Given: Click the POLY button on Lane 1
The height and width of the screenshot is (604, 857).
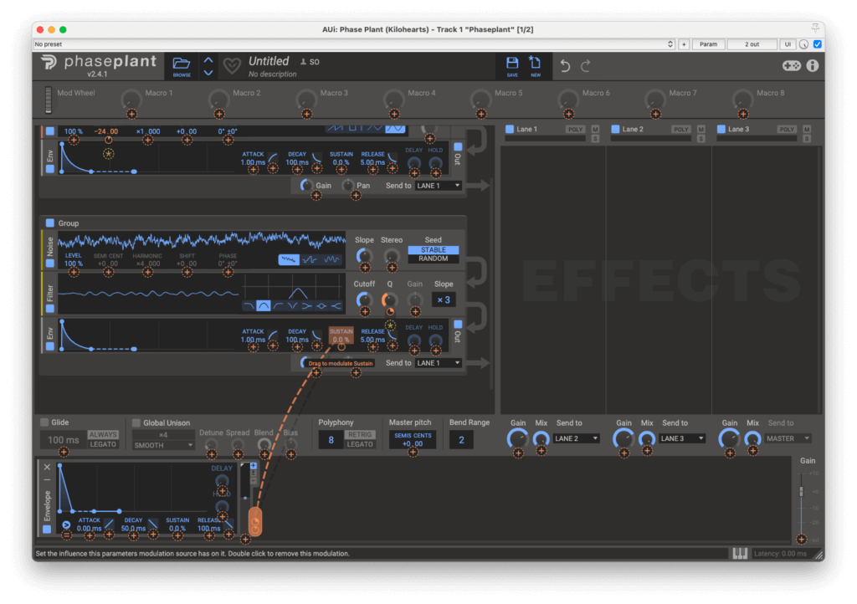Looking at the screenshot, I should [x=575, y=129].
